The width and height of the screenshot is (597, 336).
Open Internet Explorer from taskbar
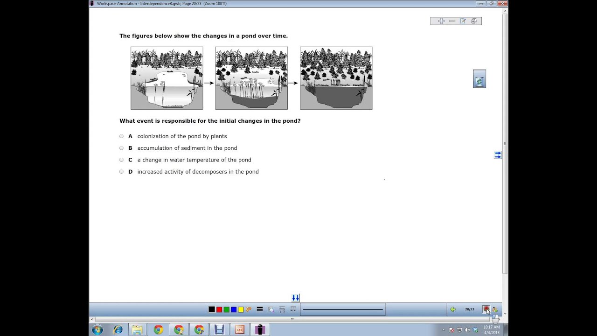pos(118,330)
